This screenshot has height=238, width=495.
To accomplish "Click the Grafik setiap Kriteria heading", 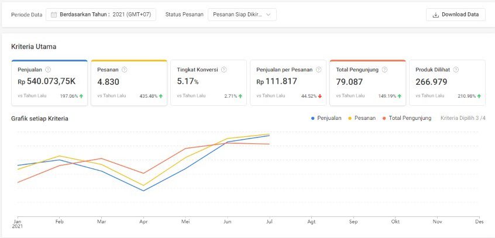I will click(40, 119).
